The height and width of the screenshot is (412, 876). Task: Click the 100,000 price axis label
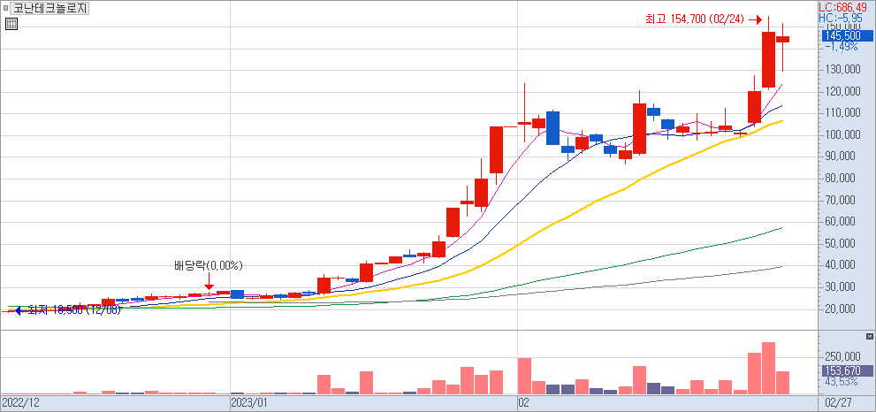[x=842, y=135]
